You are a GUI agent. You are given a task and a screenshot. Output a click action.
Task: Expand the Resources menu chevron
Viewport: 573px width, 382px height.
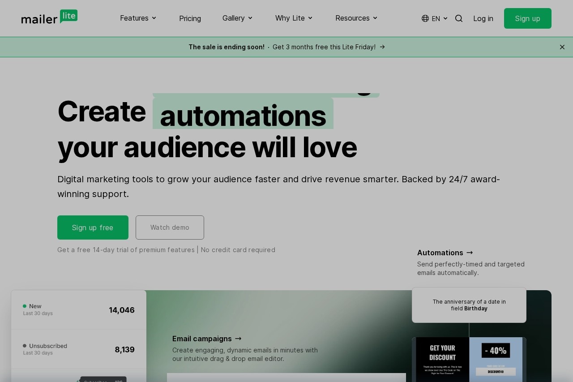tap(375, 18)
